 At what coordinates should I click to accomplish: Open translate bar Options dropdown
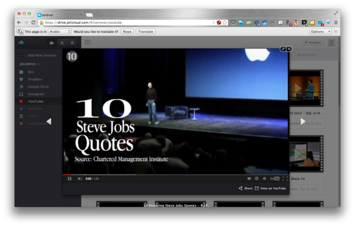tap(320, 31)
